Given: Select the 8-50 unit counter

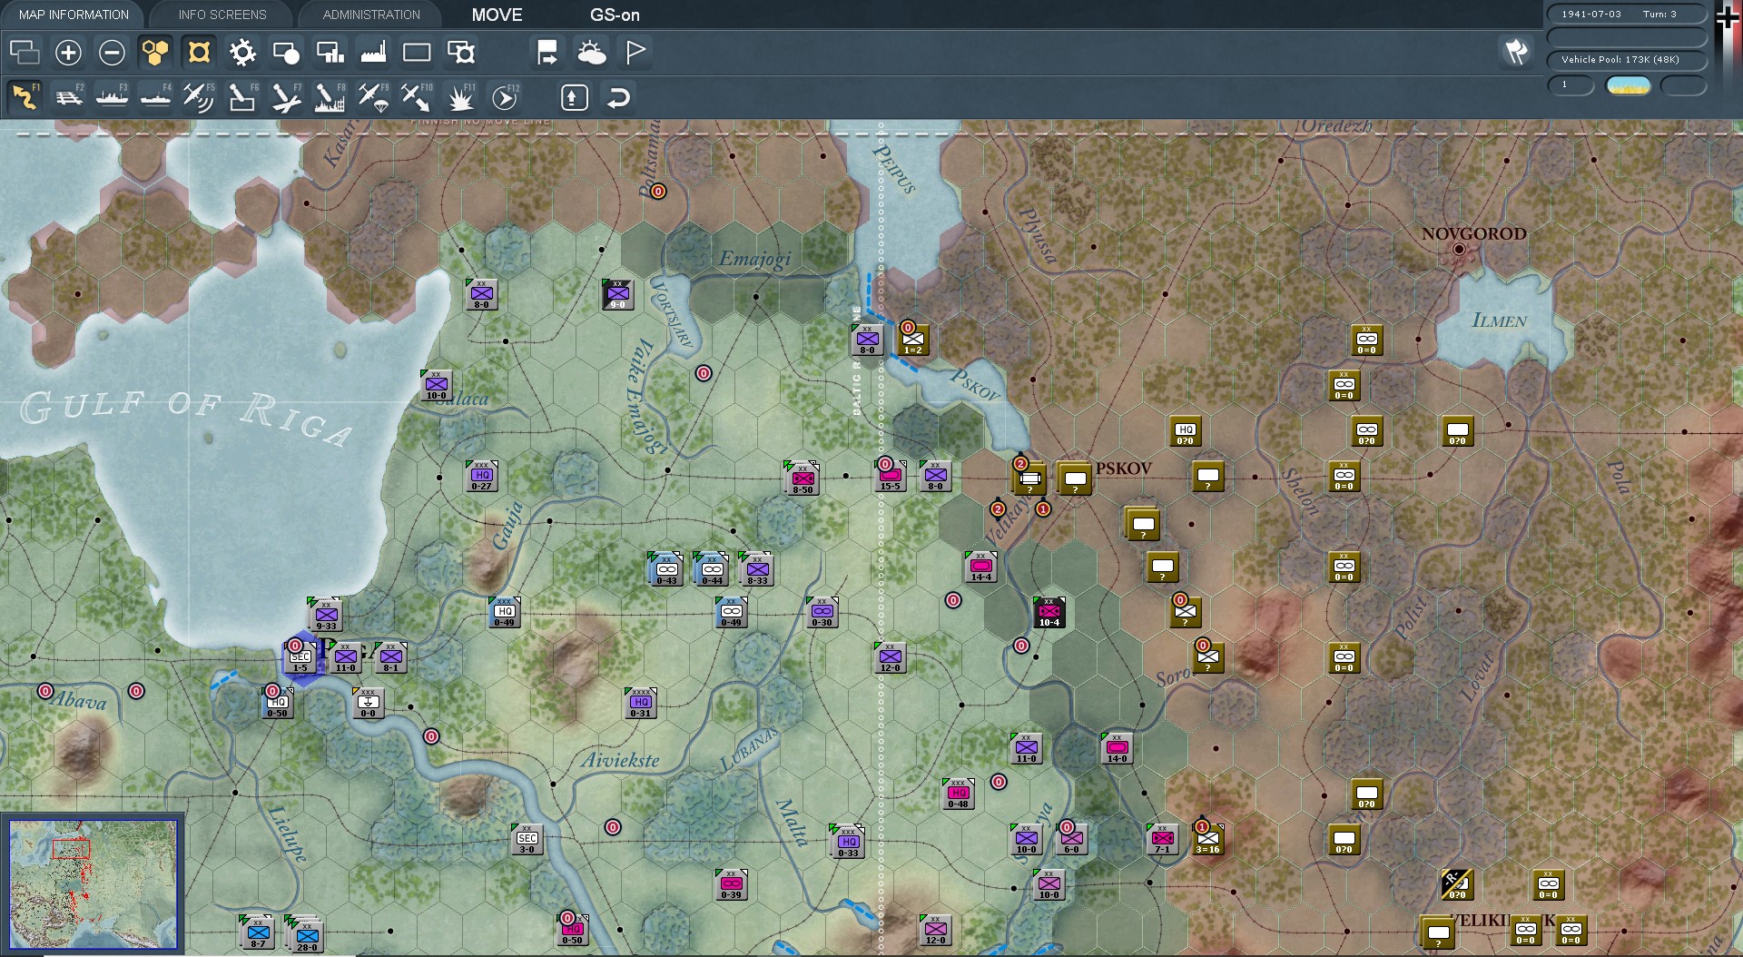Looking at the screenshot, I should pyautogui.click(x=803, y=478).
